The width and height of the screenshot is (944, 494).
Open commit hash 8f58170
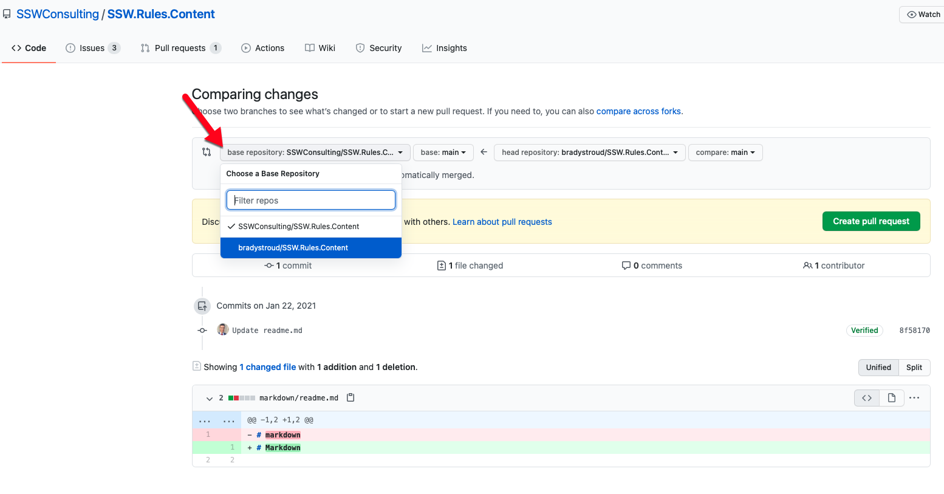[x=914, y=331]
